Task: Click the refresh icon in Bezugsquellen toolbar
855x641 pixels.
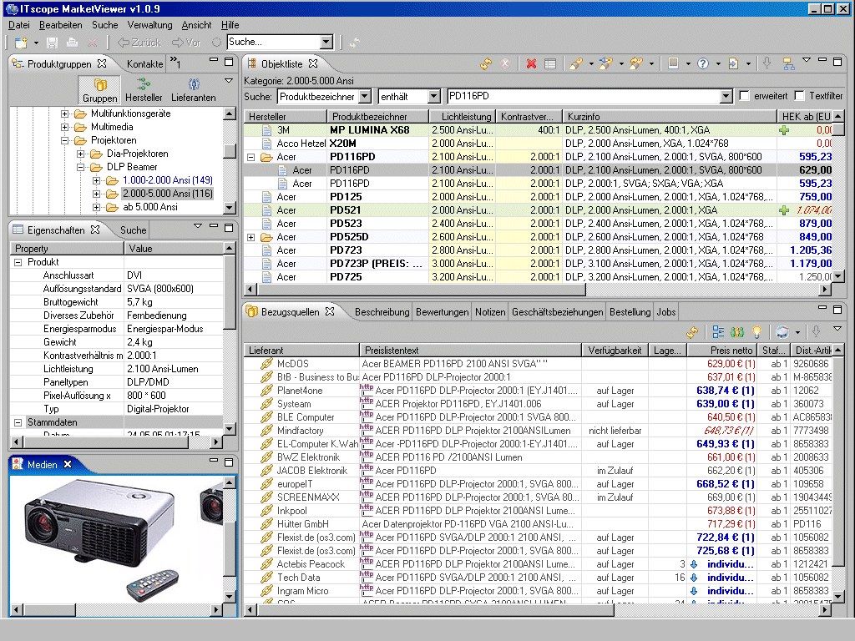Action: click(x=692, y=332)
